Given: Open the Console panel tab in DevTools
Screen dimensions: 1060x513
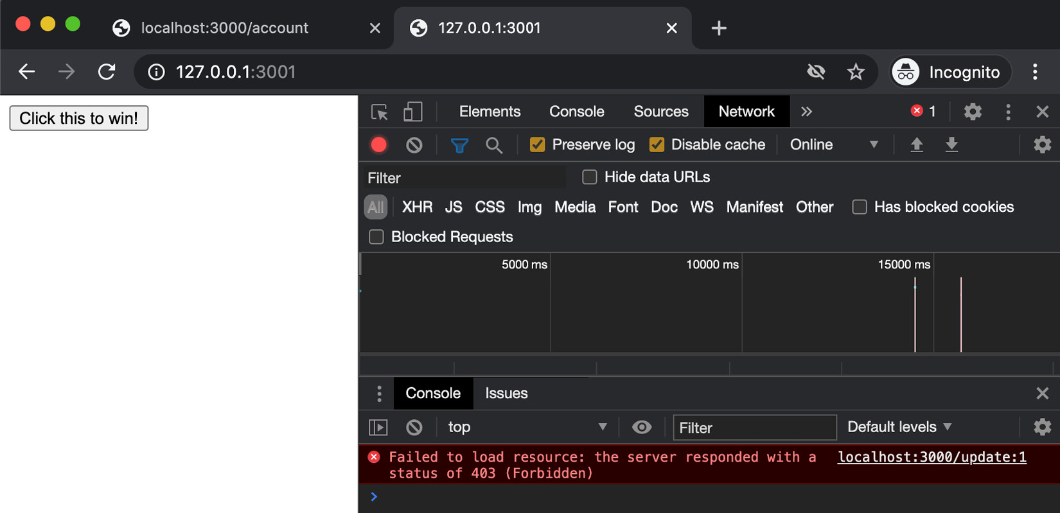Looking at the screenshot, I should tap(576, 112).
